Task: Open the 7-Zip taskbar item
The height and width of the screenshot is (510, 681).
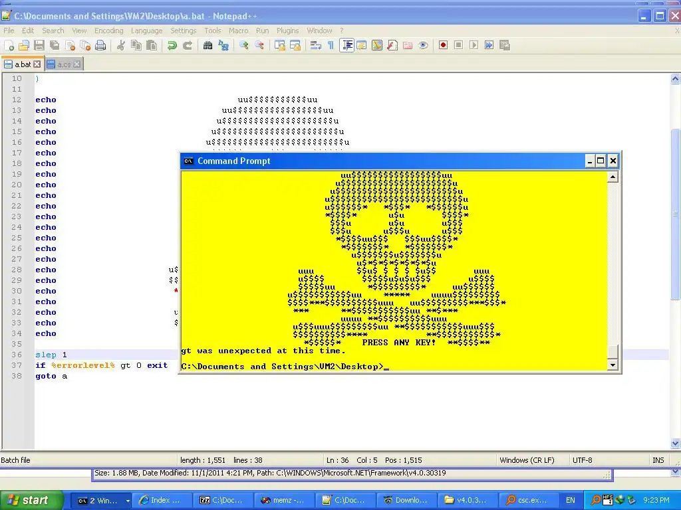Action: pos(223,500)
